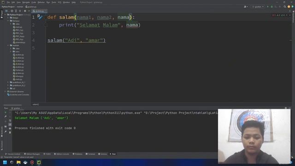The image size is (295, 166).
Task: Open Search Everywhere magnifier icon
Action: (285, 6)
